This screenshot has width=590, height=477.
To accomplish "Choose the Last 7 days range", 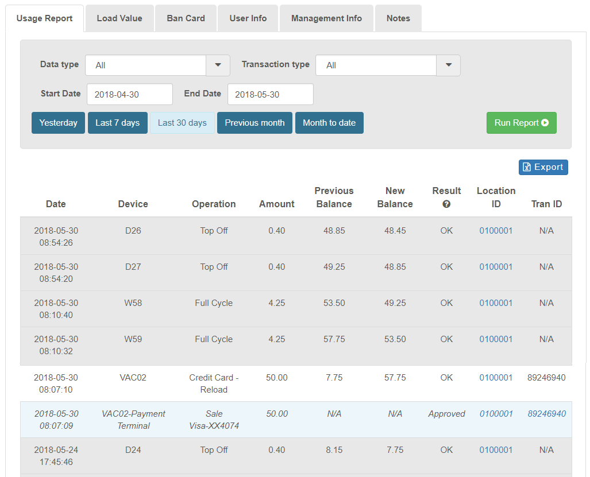I will 117,123.
